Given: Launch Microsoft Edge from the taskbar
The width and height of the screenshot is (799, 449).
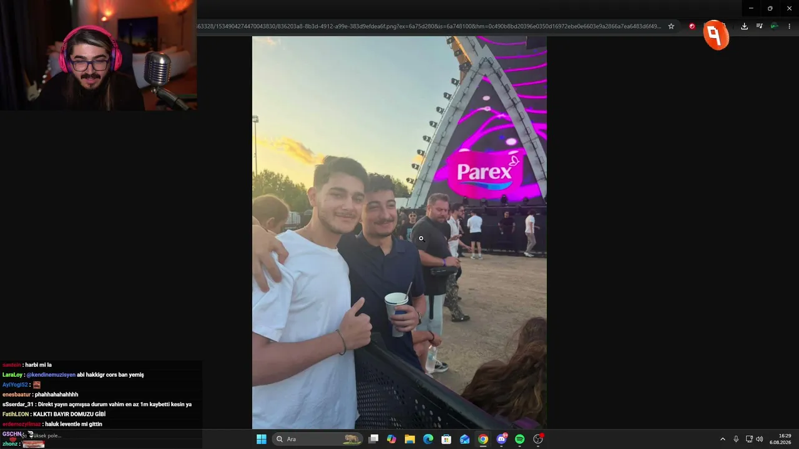Looking at the screenshot, I should (428, 439).
